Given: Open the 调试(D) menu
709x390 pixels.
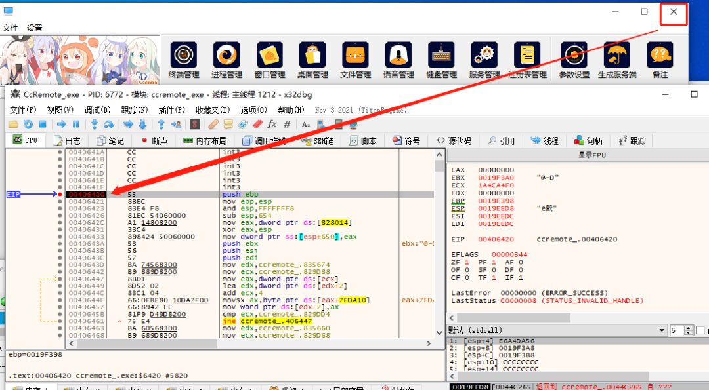Looking at the screenshot, I should pyautogui.click(x=97, y=109).
